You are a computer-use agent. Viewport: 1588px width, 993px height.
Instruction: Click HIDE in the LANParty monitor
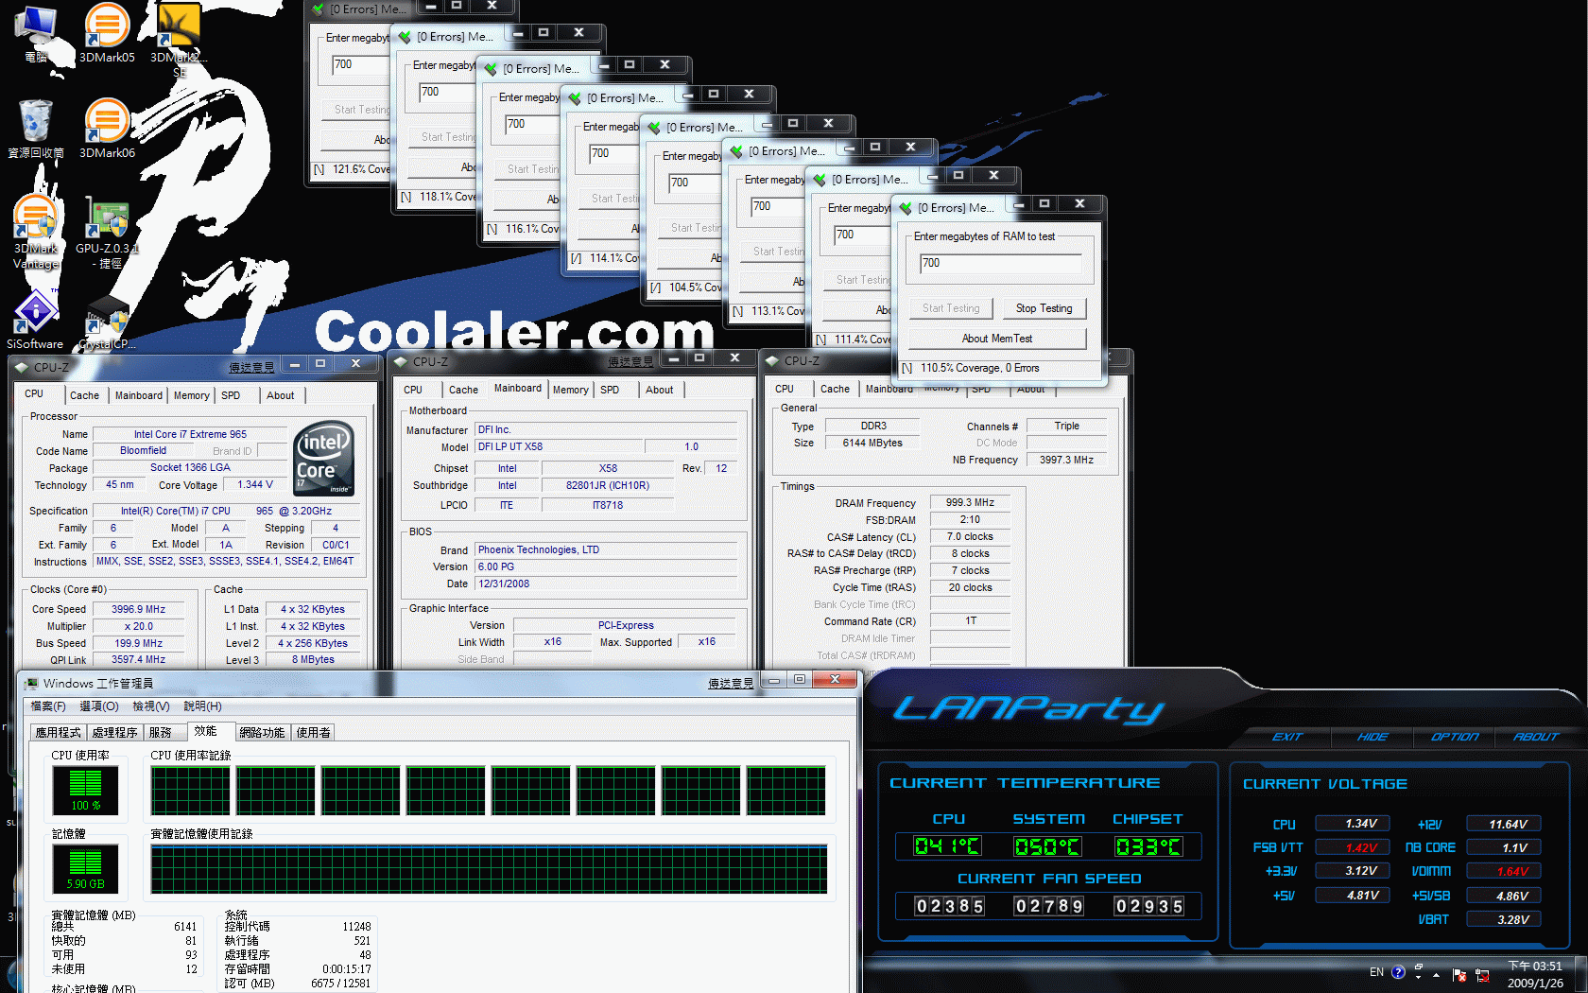coord(1372,737)
